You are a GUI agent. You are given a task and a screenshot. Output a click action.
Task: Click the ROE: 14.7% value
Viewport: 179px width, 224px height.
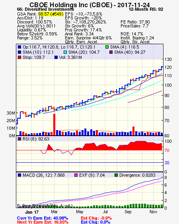pos(132,34)
